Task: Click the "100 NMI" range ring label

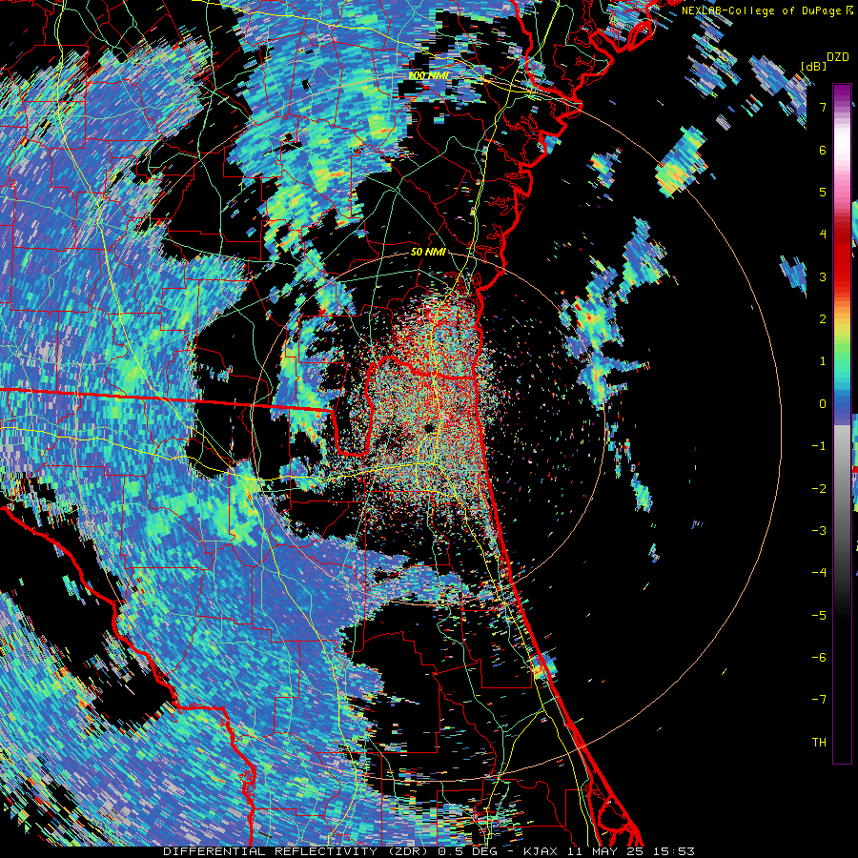Action: (428, 75)
